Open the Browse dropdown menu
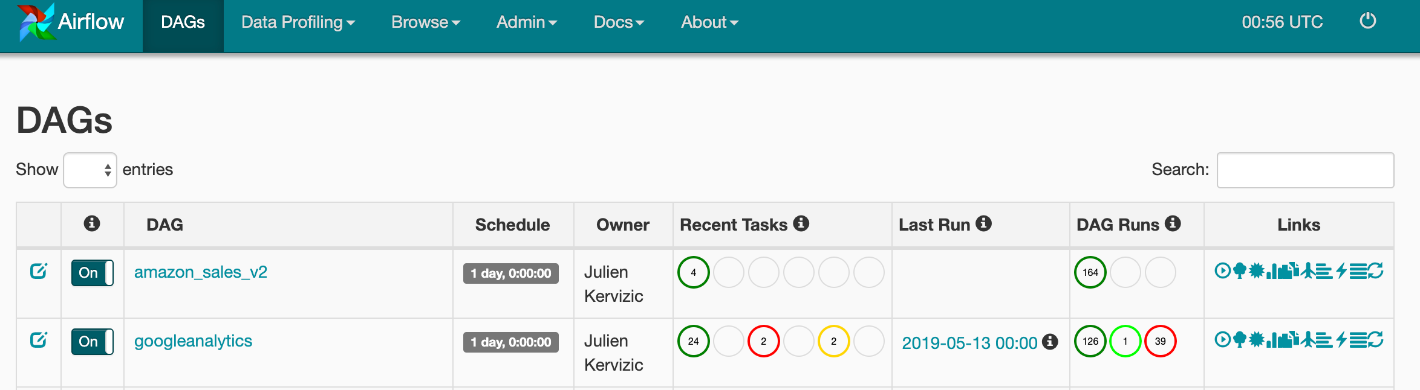Viewport: 1420px width, 390px height. [x=426, y=22]
